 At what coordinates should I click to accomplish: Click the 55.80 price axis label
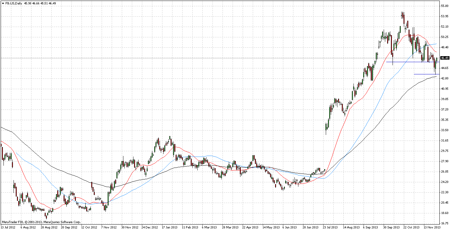coord(445,6)
